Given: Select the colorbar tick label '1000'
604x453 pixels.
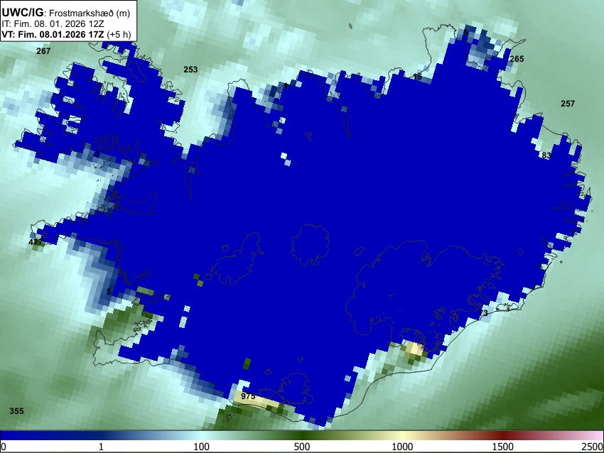Looking at the screenshot, I should pyautogui.click(x=402, y=447).
